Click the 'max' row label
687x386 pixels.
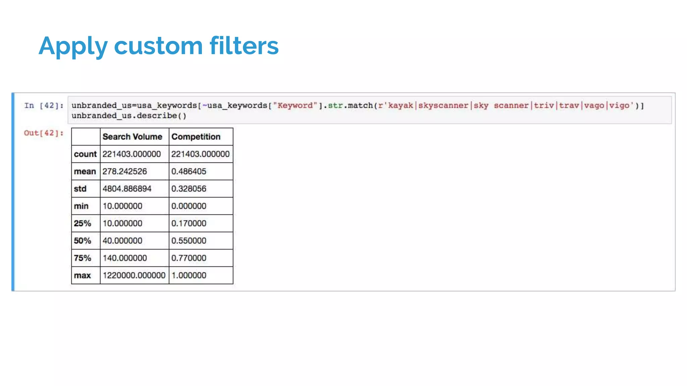(x=83, y=275)
